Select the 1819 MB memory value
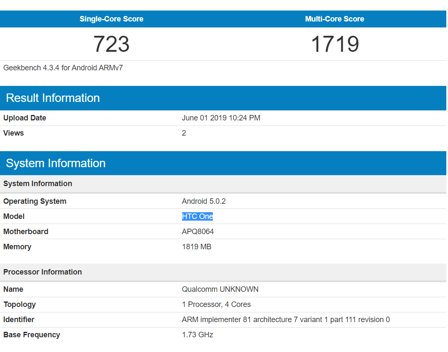This screenshot has height=352, width=448. 196,247
